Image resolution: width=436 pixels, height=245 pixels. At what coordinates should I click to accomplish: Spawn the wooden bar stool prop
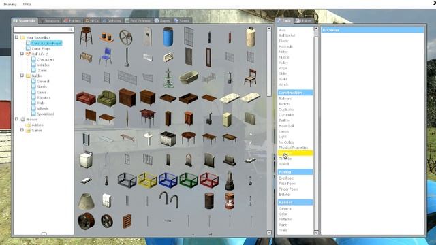[x=86, y=36]
